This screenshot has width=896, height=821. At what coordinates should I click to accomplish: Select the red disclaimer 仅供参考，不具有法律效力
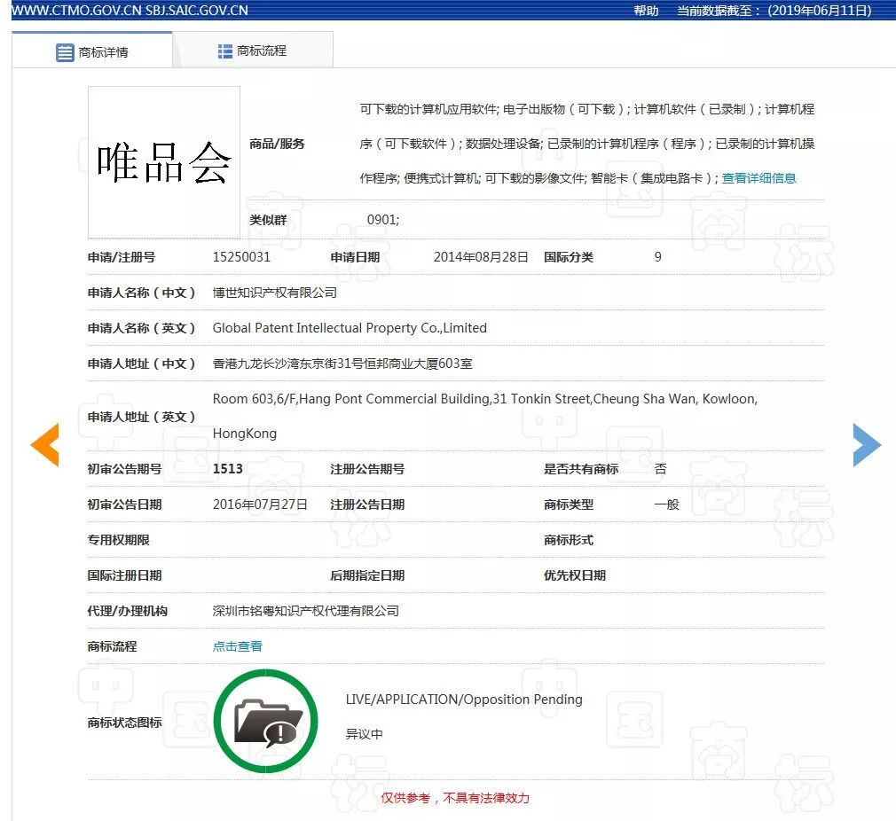(455, 798)
